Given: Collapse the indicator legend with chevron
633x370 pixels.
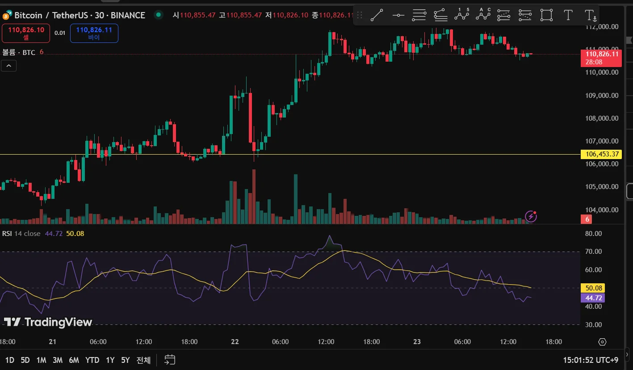Looking at the screenshot, I should 8,66.
